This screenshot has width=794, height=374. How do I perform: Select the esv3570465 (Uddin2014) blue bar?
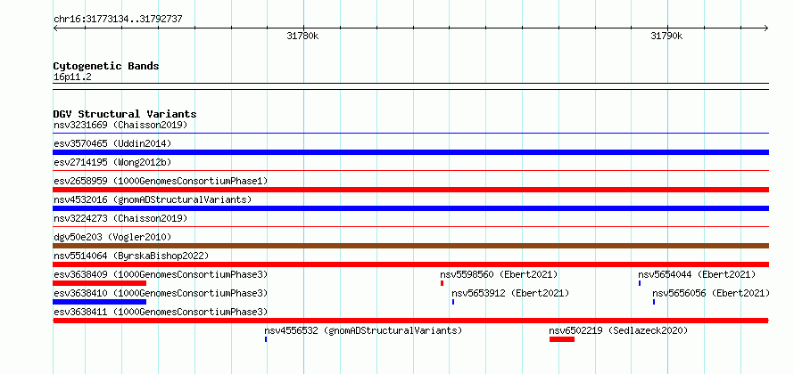pos(410,152)
